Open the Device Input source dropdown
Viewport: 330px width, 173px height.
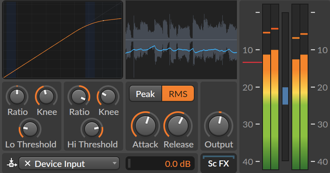(69, 163)
